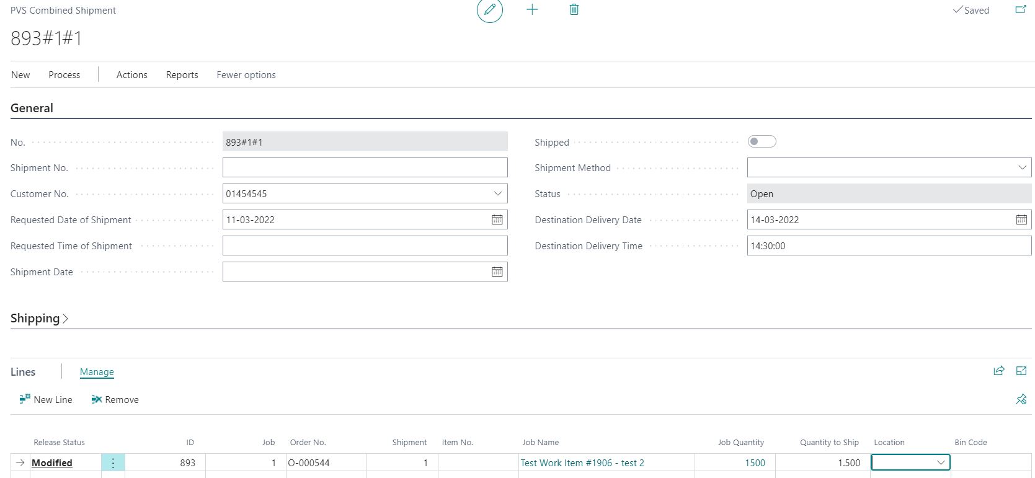Image resolution: width=1035 pixels, height=478 pixels.
Task: Open Customer No. dropdown
Action: tap(497, 193)
